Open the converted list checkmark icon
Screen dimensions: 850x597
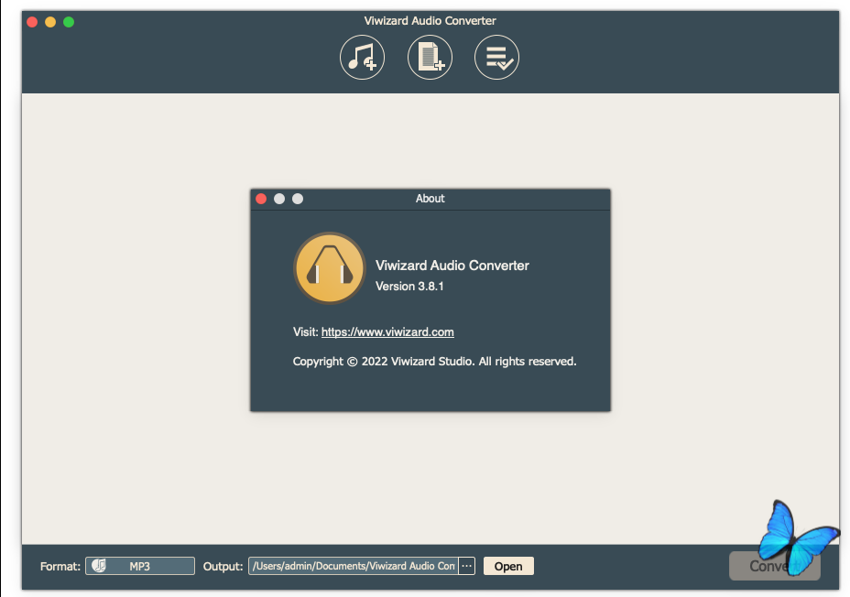point(496,58)
